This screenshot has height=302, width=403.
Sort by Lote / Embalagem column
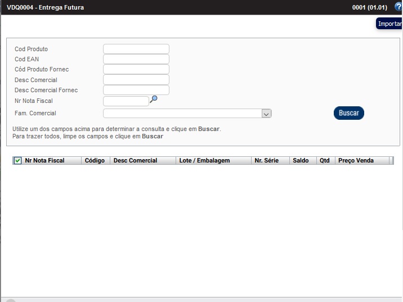click(x=205, y=161)
